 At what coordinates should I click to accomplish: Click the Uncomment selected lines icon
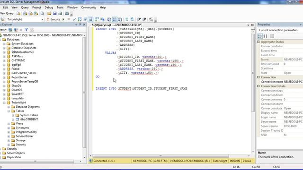coord(132,19)
